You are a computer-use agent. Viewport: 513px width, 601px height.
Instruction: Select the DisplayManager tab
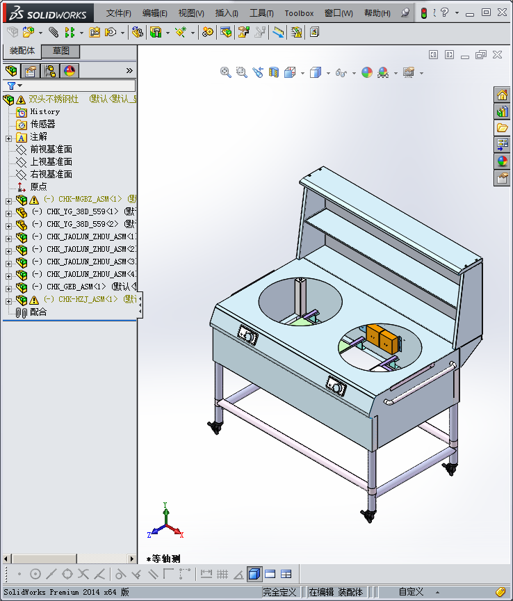click(x=70, y=71)
